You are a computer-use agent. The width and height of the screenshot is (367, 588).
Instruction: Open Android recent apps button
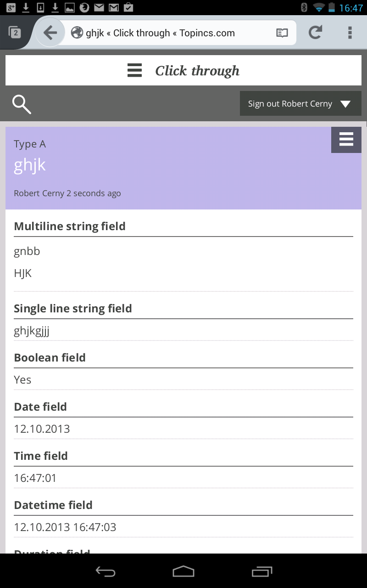[x=262, y=571]
